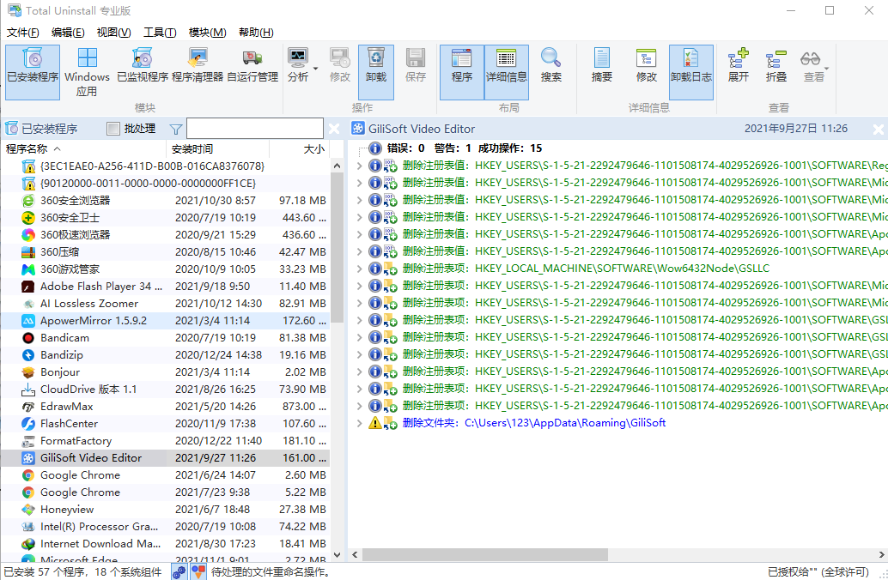Screen dimensions: 888x580
Task: Switch to the 卸载日志 view
Action: pos(691,72)
